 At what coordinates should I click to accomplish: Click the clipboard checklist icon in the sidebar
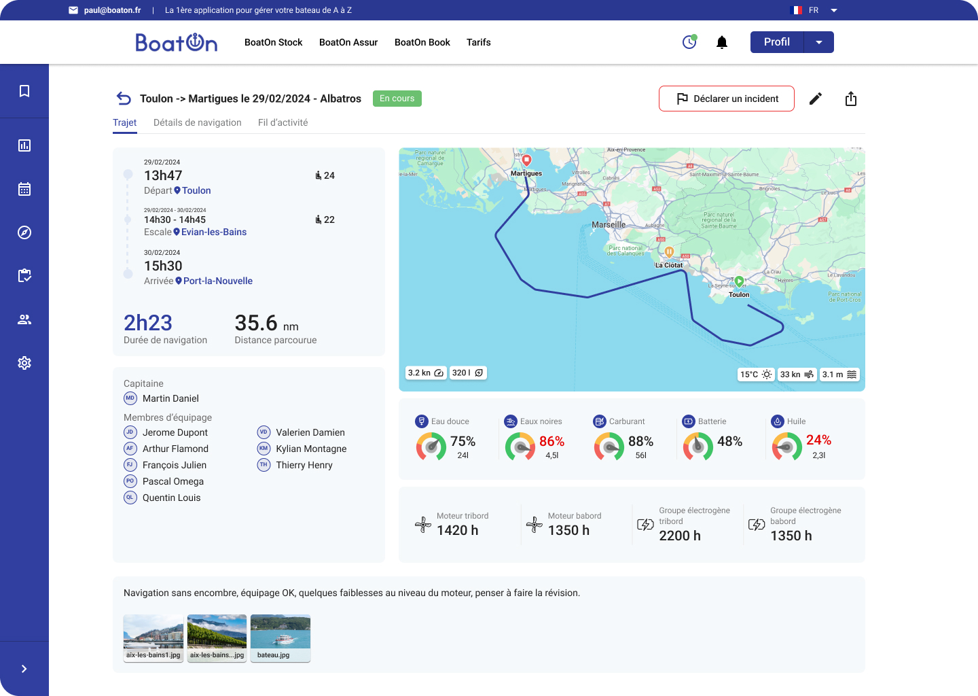(x=24, y=275)
